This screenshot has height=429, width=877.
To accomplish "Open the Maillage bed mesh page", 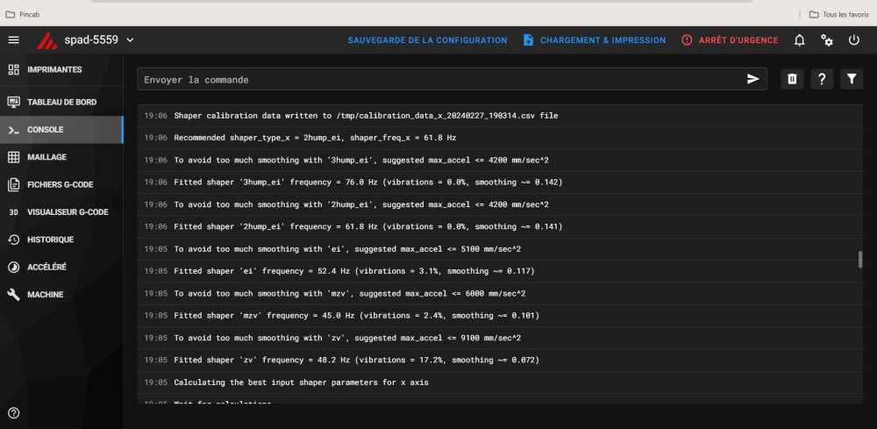I will 61,157.
